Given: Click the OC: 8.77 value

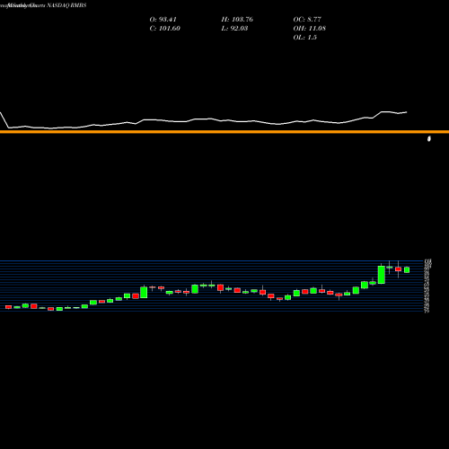Looking at the screenshot, I should point(307,20).
